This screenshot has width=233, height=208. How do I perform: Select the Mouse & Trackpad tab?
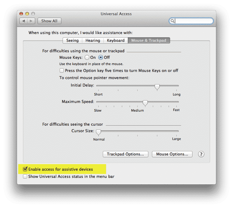pos(149,41)
